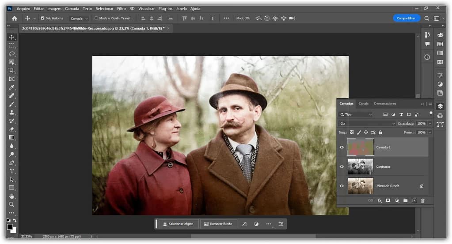452x244 pixels.
Task: Select the Crop tool
Action: point(11,70)
